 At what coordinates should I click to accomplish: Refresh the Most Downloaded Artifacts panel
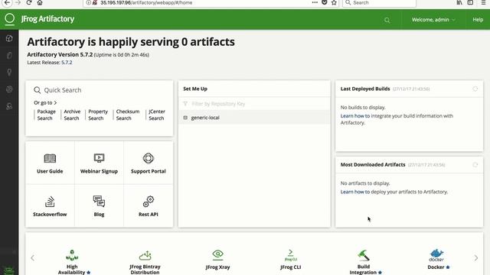point(475,165)
